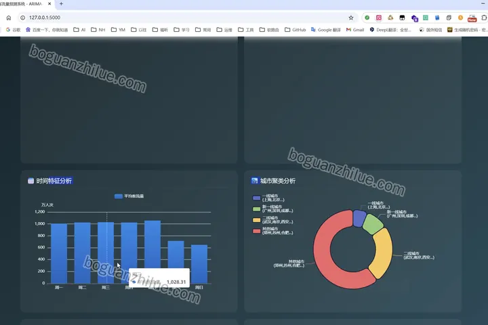Open the AI bookmarks folder
The height and width of the screenshot is (325, 488).
[x=79, y=30]
